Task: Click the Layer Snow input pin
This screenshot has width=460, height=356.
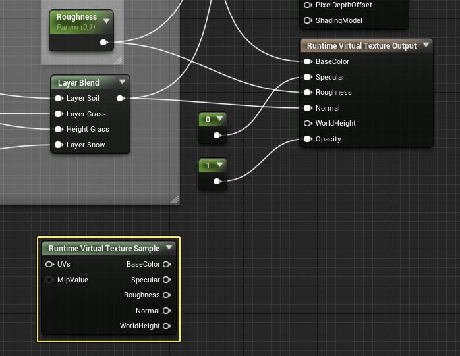Action: click(59, 145)
